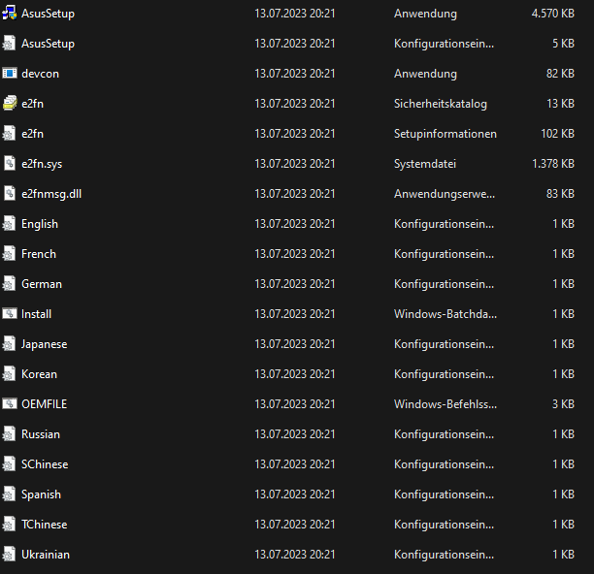Select the TChinese file name
This screenshot has width=594, height=574.
tap(45, 525)
